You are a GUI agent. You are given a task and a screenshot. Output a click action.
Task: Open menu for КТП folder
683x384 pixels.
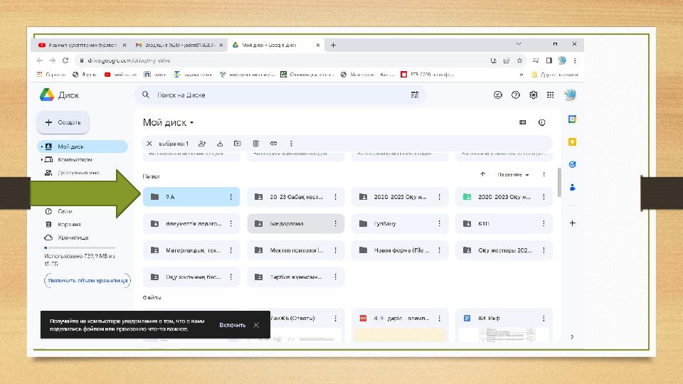pos(544,223)
